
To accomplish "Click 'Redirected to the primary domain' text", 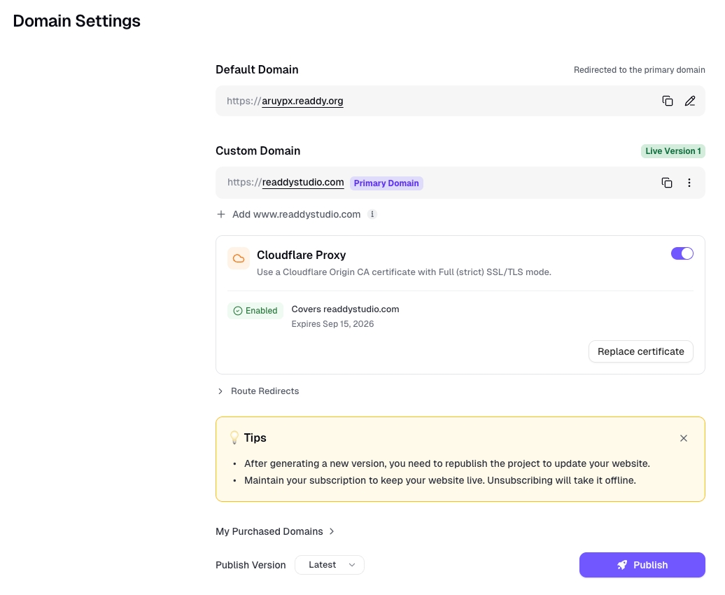I will coord(640,70).
